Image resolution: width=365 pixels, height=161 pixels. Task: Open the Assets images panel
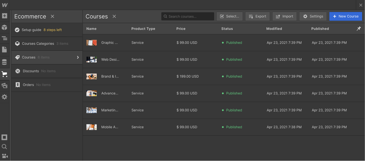click(4, 86)
